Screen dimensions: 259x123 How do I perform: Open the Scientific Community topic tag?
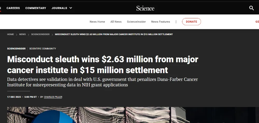pos(43,48)
